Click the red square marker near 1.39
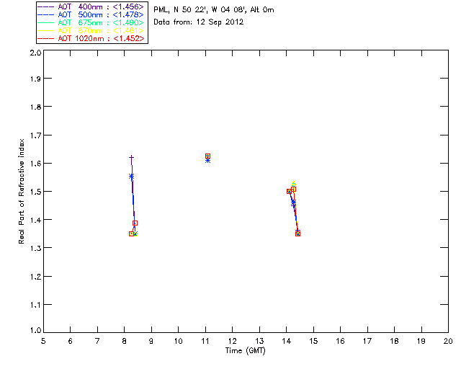 [135, 223]
